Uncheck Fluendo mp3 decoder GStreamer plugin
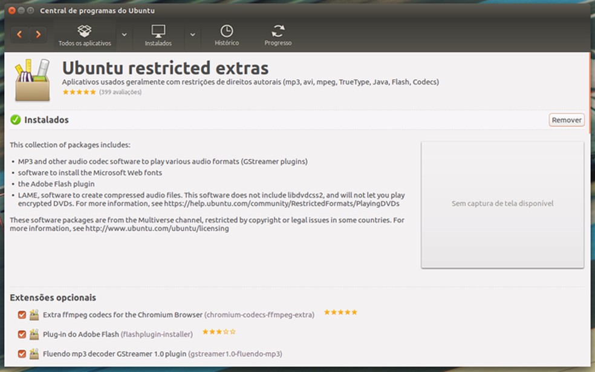Viewport: 595px width, 372px height. click(22, 353)
